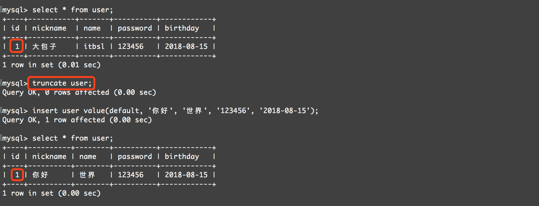Click the nickname value 大包子
Viewport: 539px width, 206px height.
click(44, 46)
